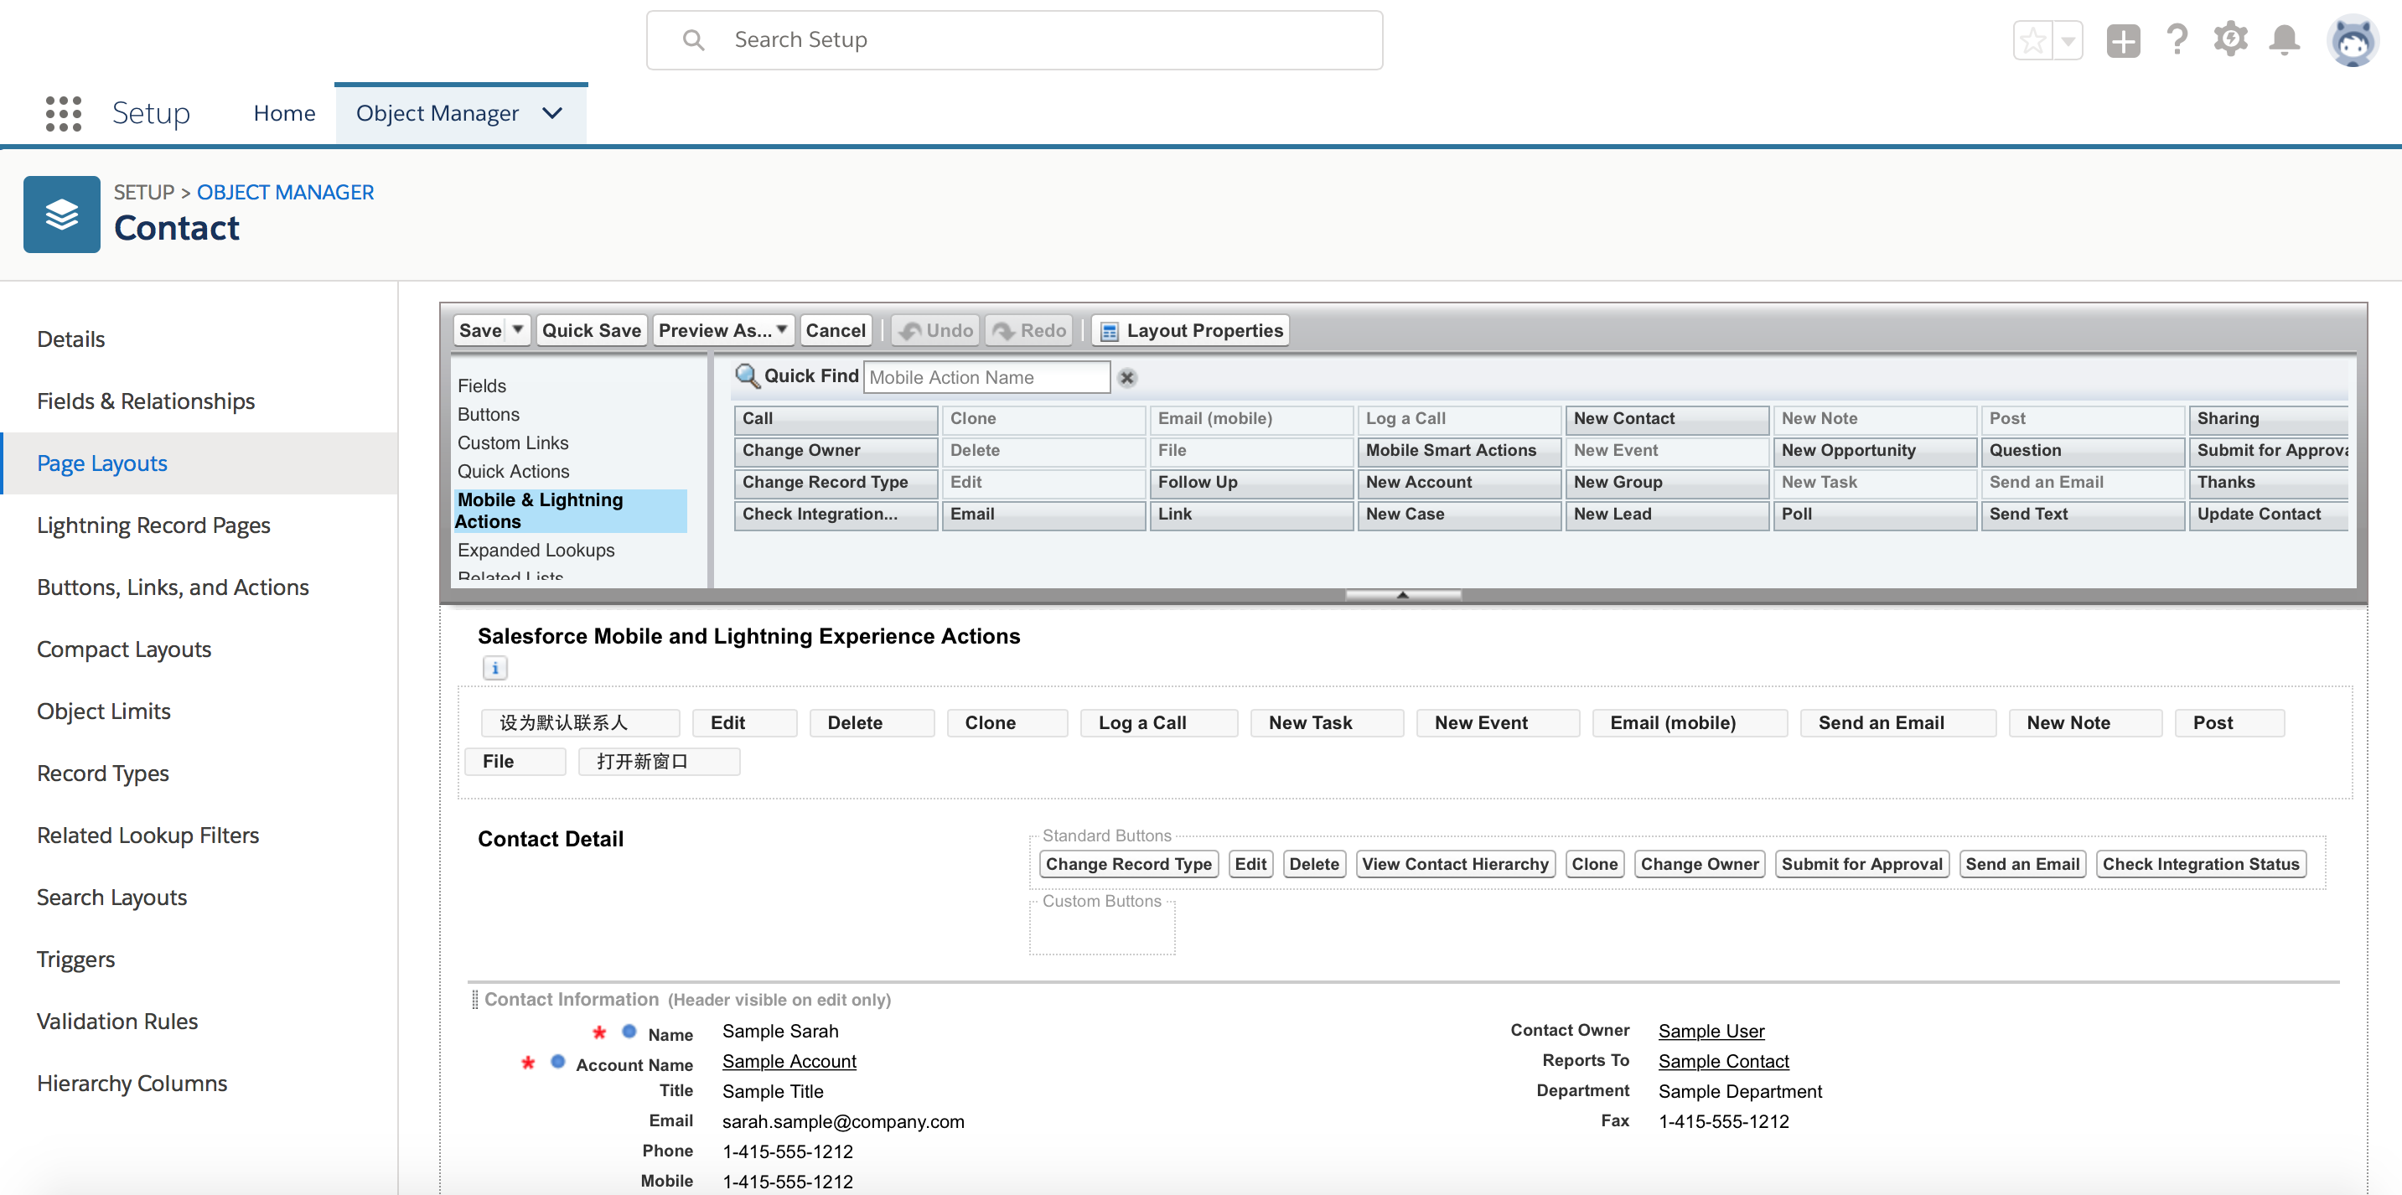Screen dimensions: 2402x1195
Task: Click the Save button
Action: click(480, 330)
